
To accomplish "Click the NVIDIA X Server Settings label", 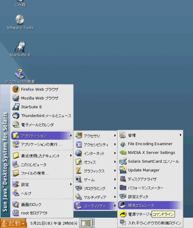I will pos(151,152).
